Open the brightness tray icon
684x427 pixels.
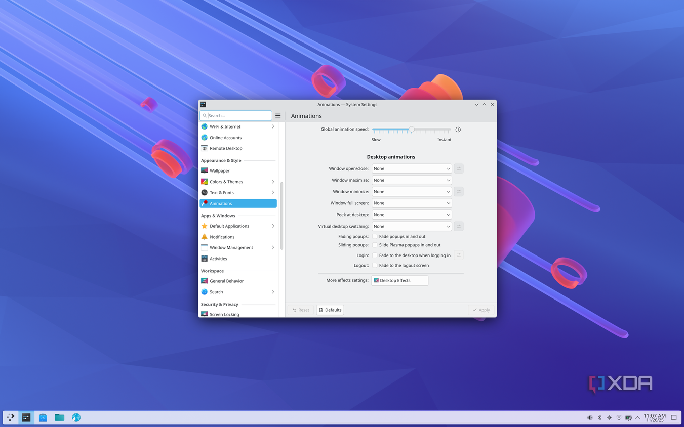point(610,418)
